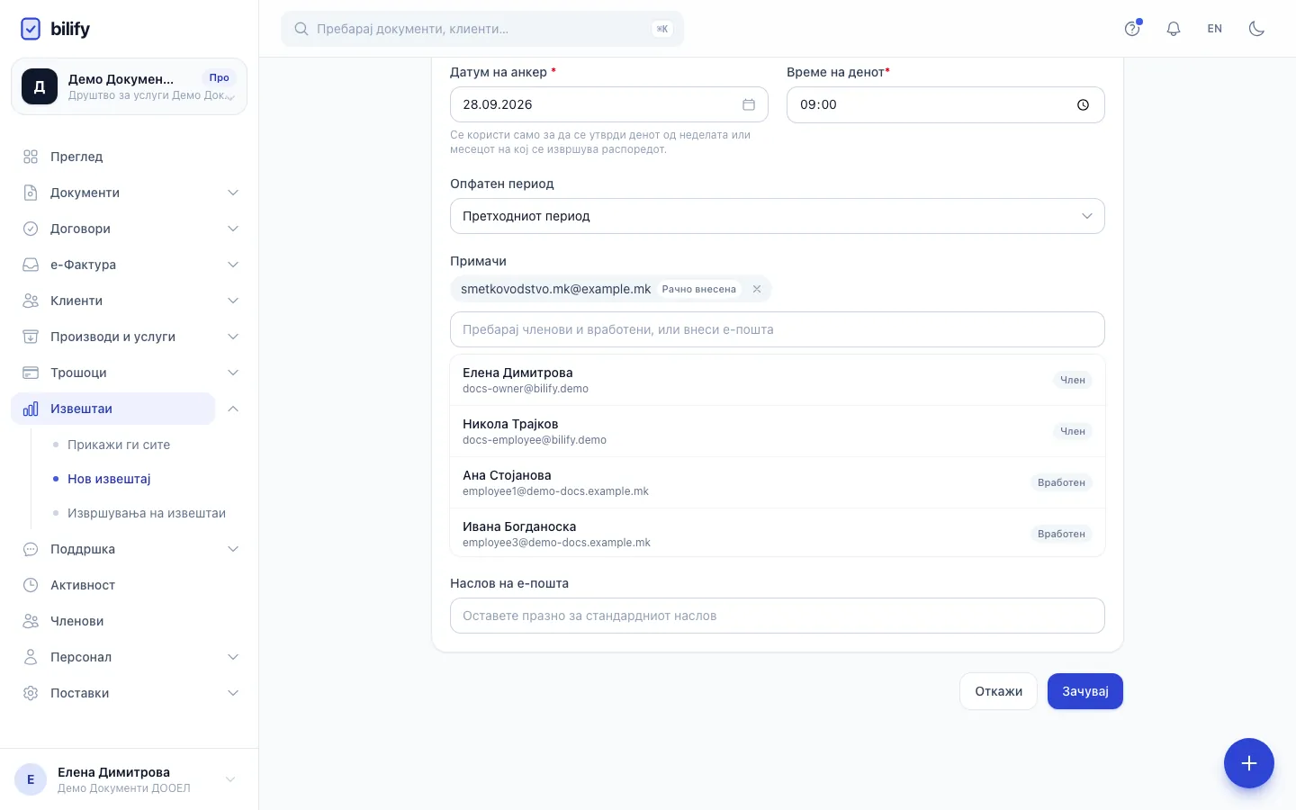Open the calendar picker for anchor date
Screen dimensions: 1296x810
pos(749,104)
